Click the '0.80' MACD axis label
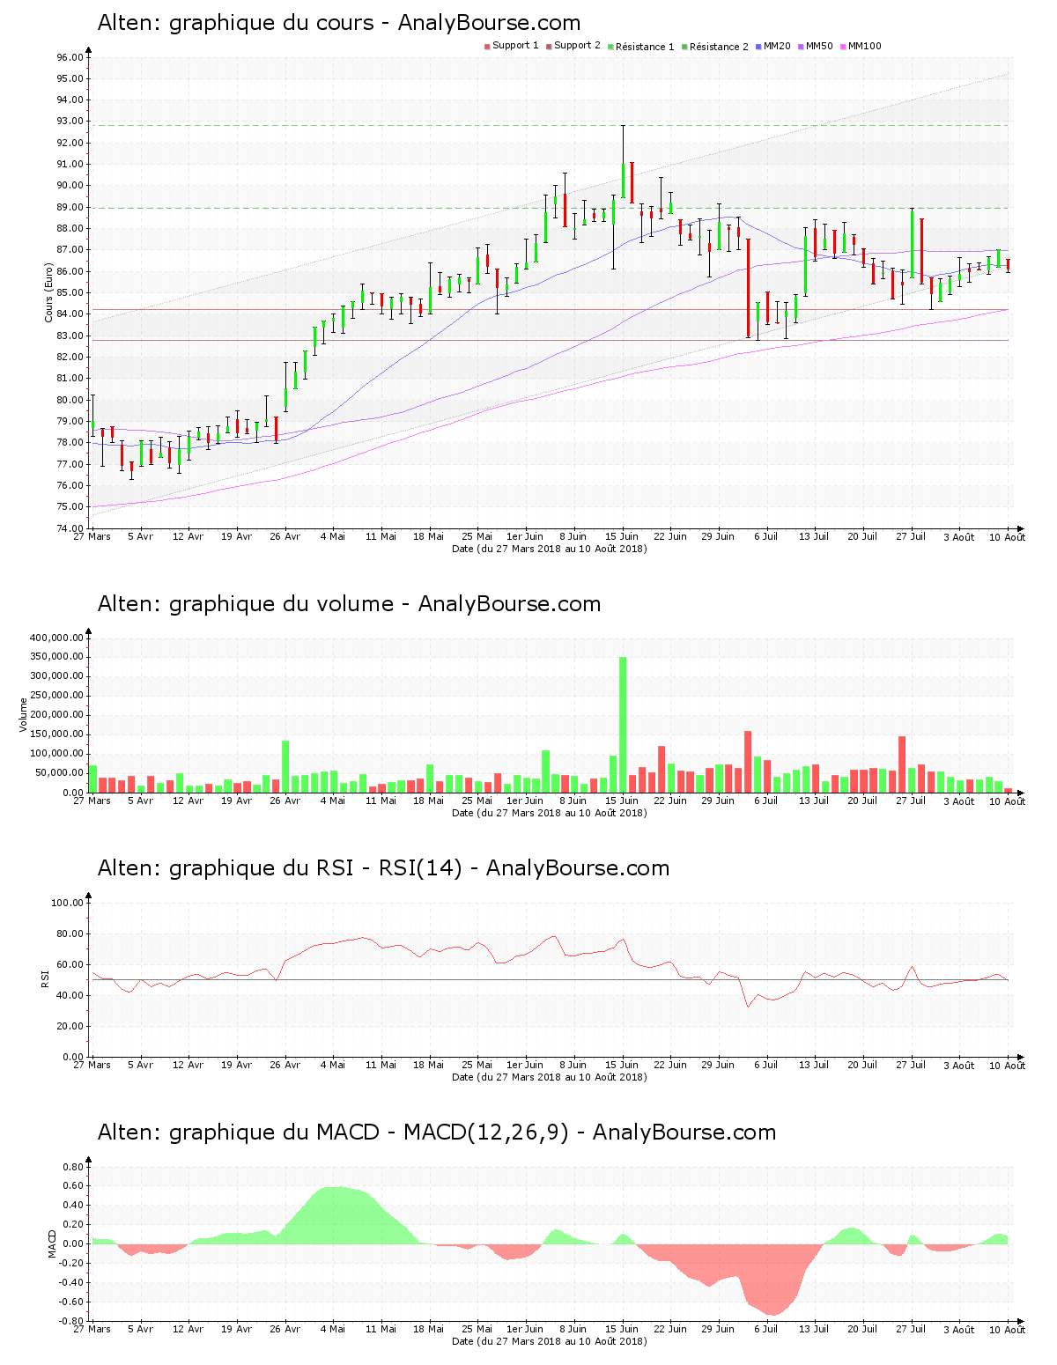This screenshot has width=1057, height=1365. (73, 1167)
